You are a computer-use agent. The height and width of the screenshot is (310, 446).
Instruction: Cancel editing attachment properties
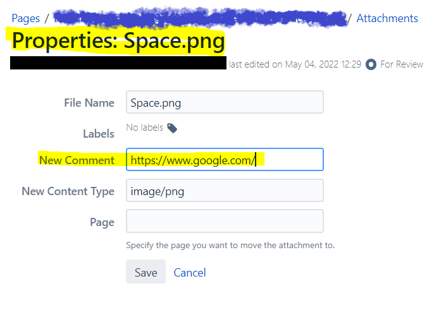(x=190, y=273)
